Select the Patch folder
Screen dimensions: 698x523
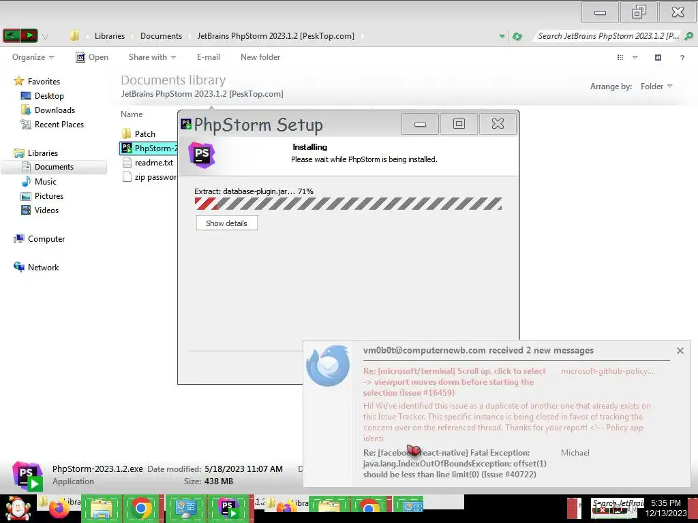point(138,134)
